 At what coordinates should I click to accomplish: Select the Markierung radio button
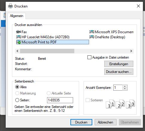tap(17, 93)
